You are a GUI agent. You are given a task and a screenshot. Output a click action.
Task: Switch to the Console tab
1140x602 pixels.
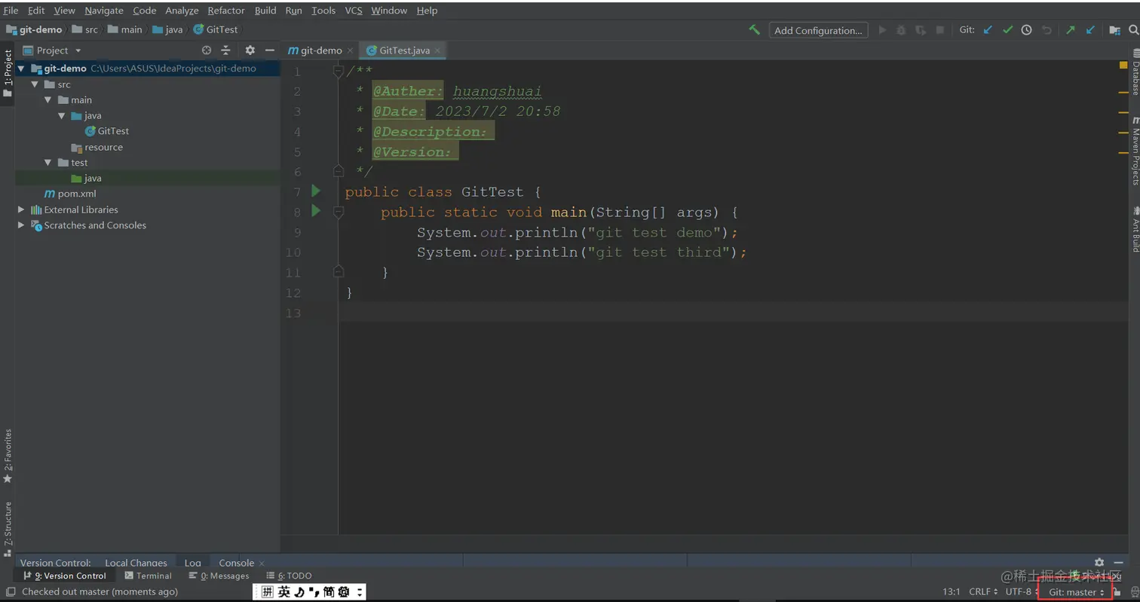tap(236, 562)
